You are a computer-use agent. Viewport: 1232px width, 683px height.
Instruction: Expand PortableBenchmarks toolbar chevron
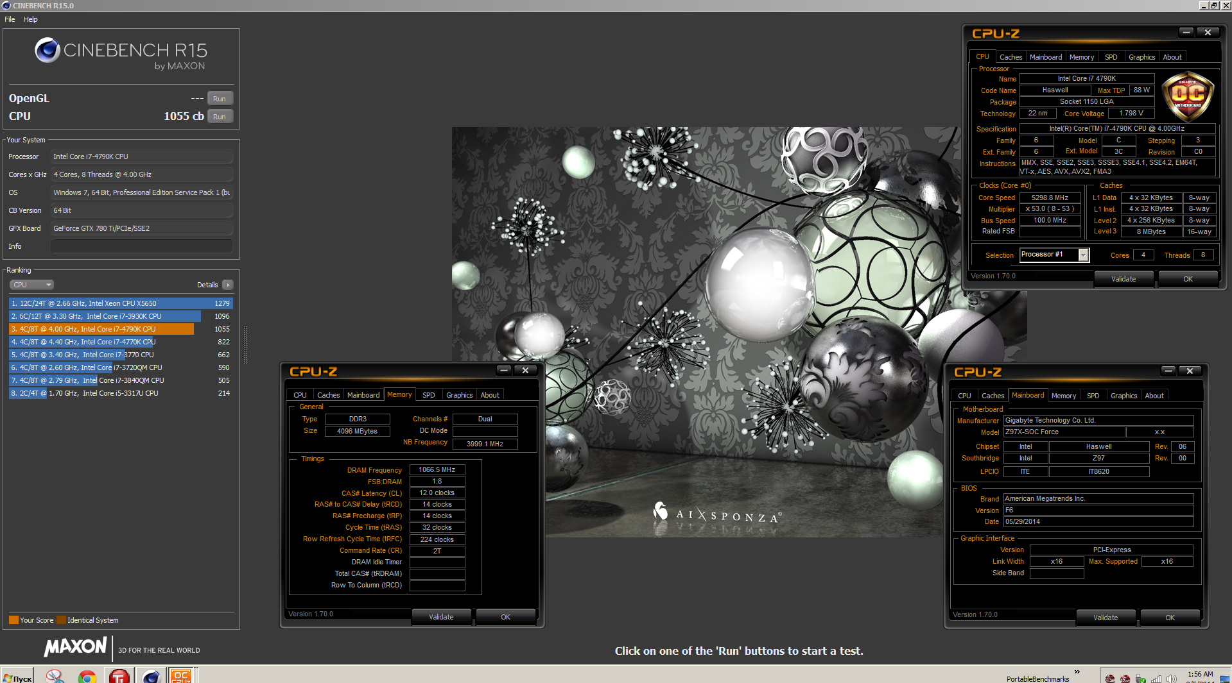[1077, 672]
